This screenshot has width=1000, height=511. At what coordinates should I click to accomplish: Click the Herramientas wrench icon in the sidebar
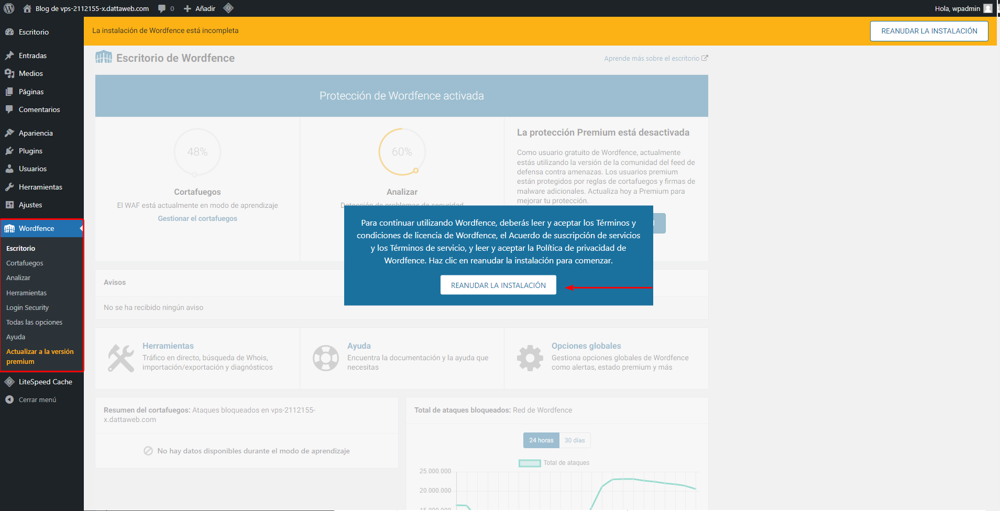click(9, 187)
